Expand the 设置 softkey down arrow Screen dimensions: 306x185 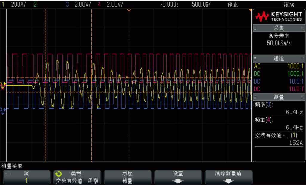point(178,181)
